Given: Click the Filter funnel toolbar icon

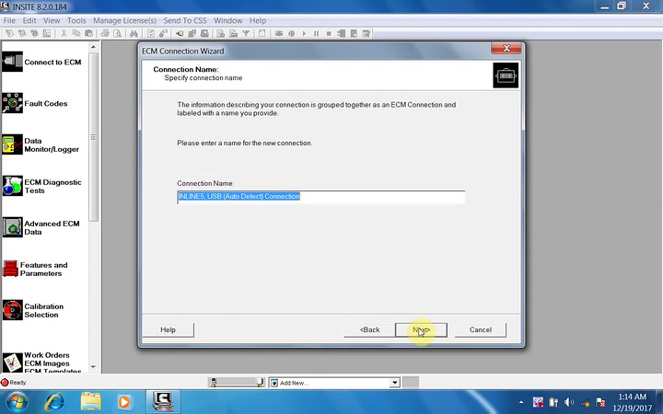Looking at the screenshot, I should coord(246,33).
